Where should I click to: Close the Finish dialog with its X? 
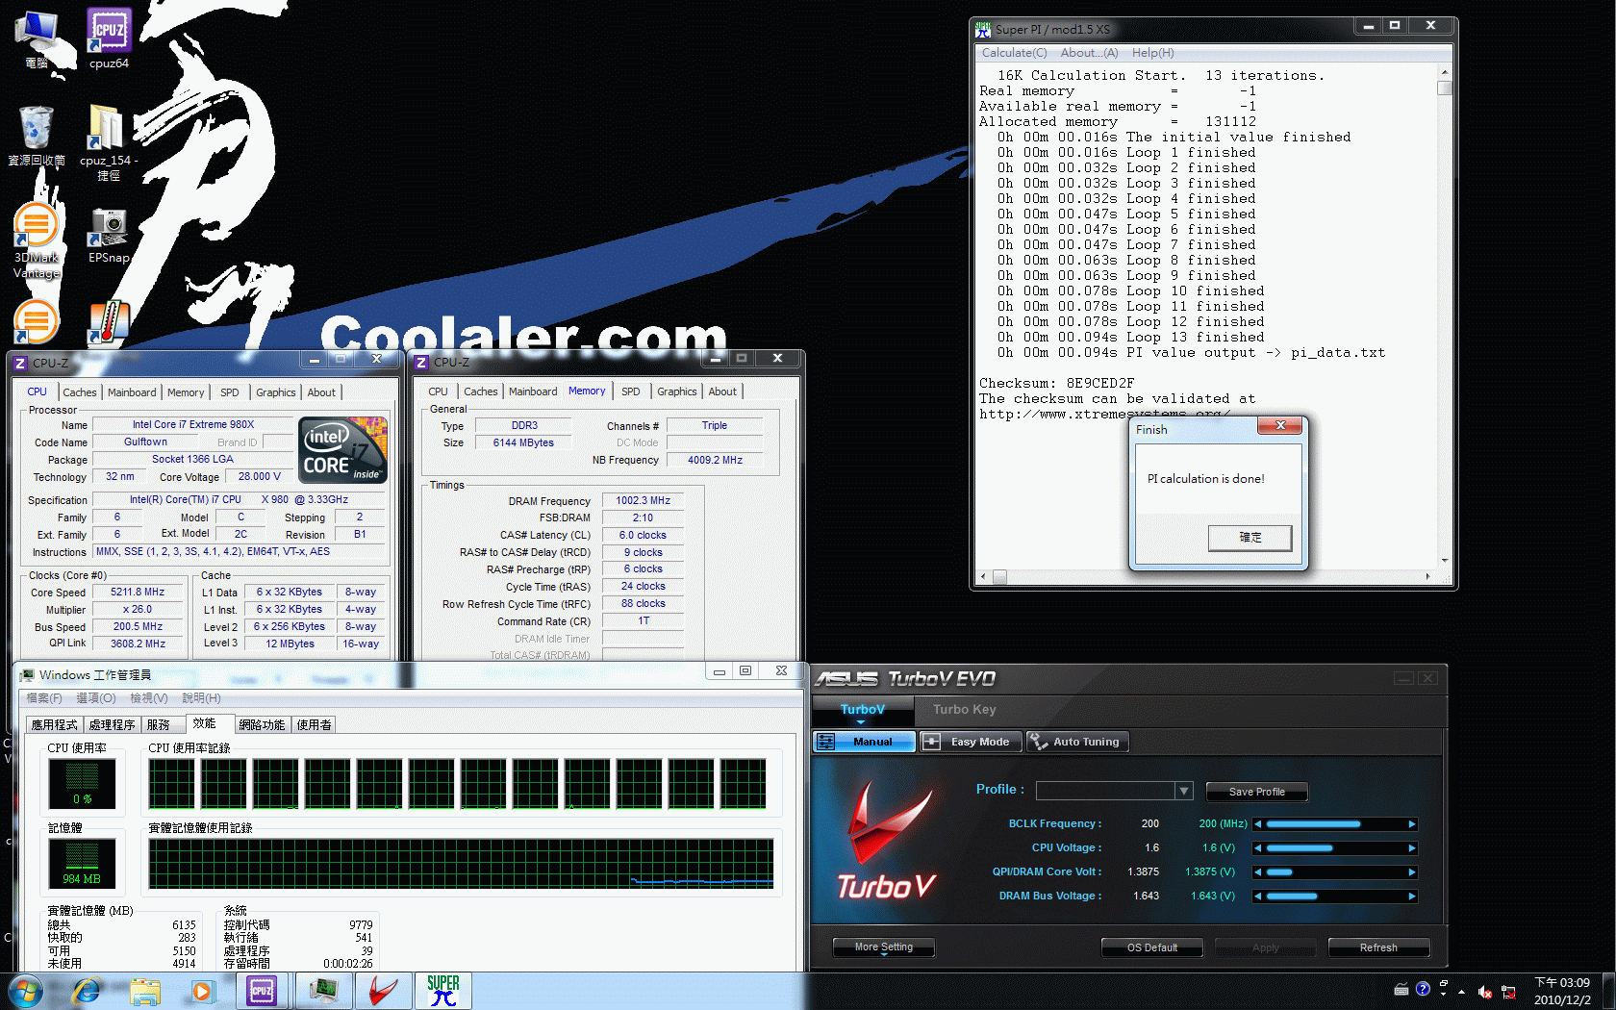[x=1280, y=425]
